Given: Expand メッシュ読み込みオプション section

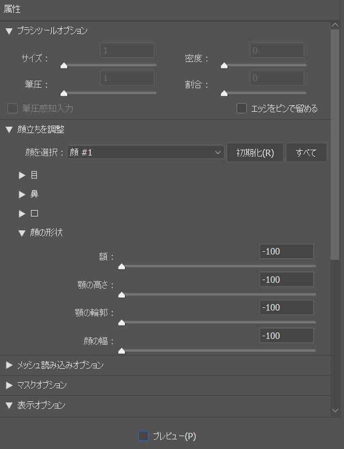Looking at the screenshot, I should [x=9, y=366].
